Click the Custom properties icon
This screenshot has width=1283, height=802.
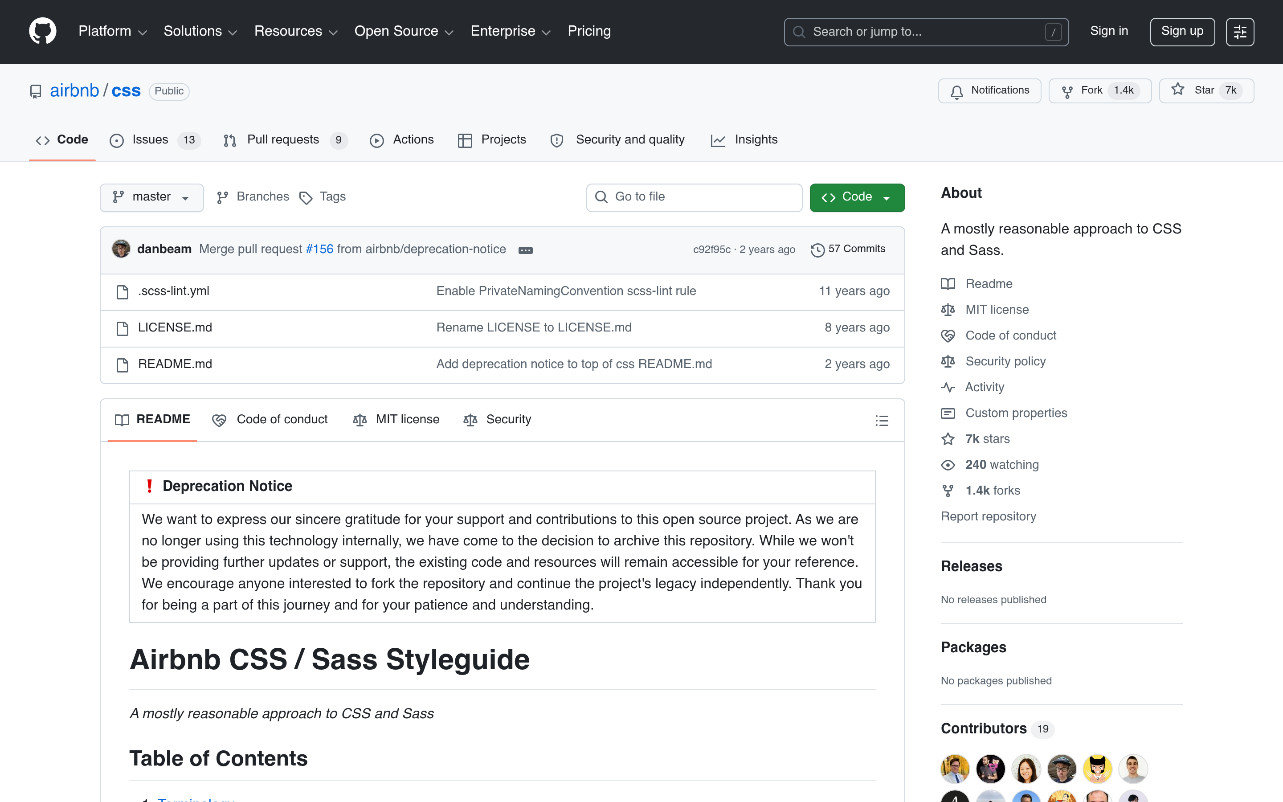pos(948,413)
